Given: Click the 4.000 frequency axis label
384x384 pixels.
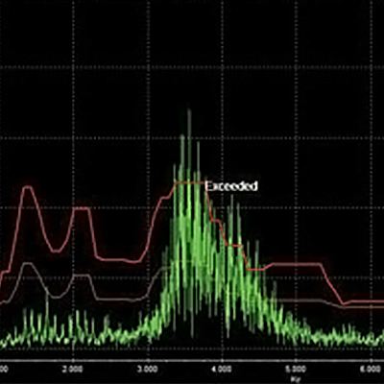Looking at the screenshot, I should click(222, 369).
